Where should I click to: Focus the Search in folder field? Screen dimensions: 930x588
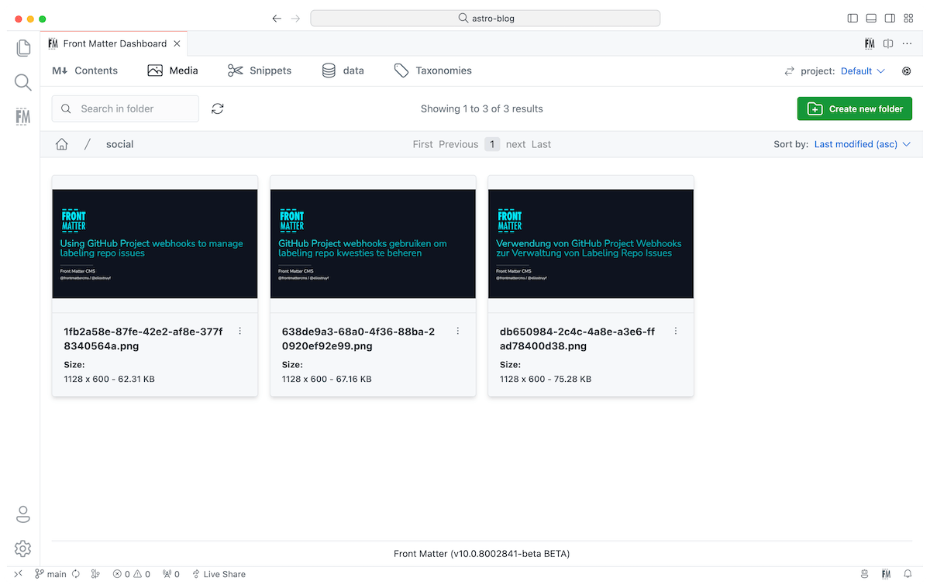coord(125,108)
